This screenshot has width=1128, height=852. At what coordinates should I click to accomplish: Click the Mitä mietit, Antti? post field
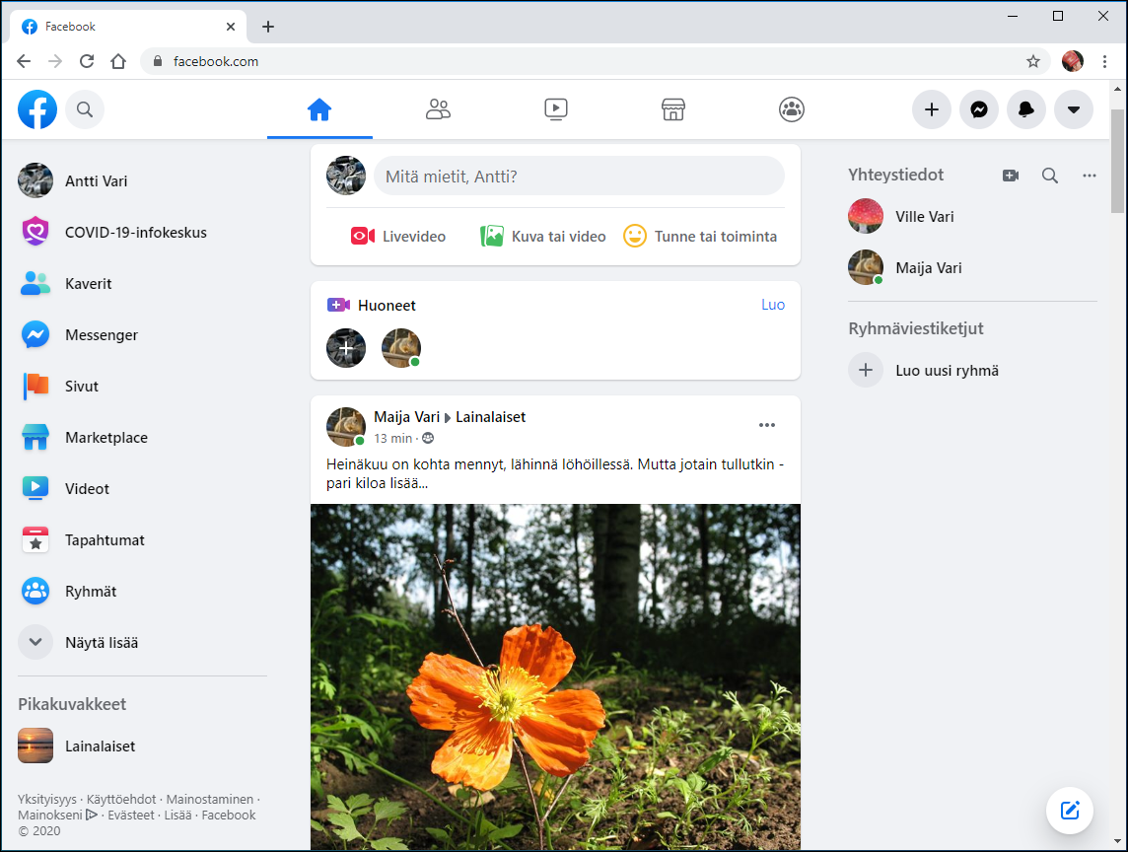click(x=578, y=177)
